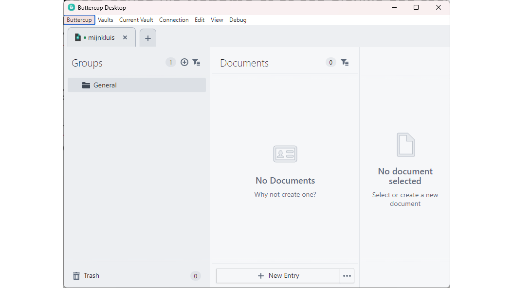Image resolution: width=513 pixels, height=288 pixels.
Task: Click the vault file icon on mijnkluis tab
Action: (77, 37)
